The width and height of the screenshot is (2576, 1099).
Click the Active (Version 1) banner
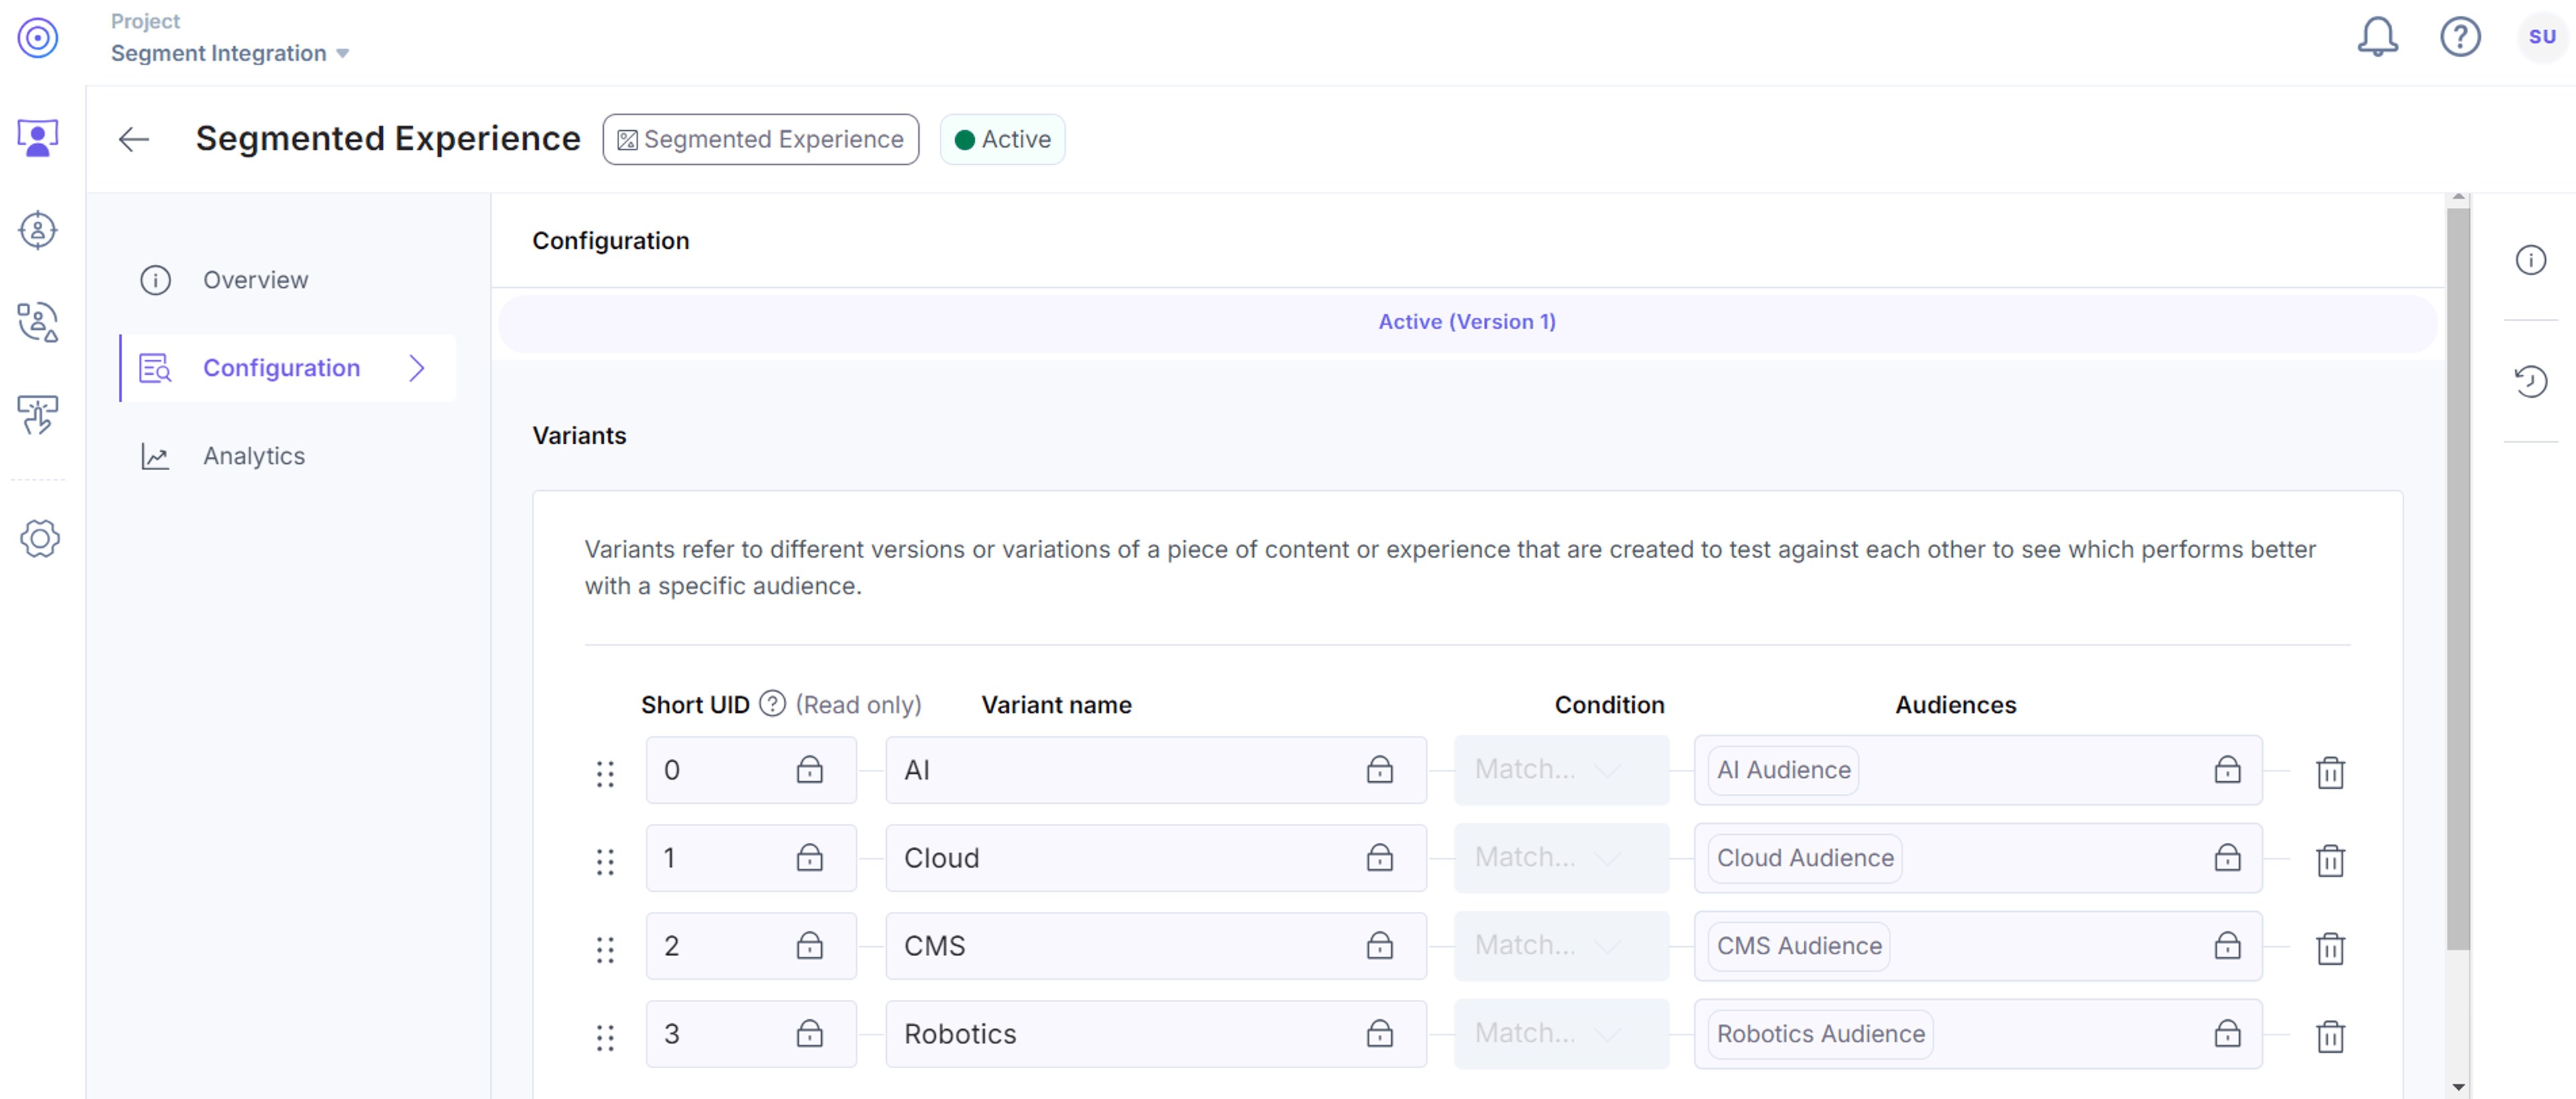pyautogui.click(x=1467, y=322)
